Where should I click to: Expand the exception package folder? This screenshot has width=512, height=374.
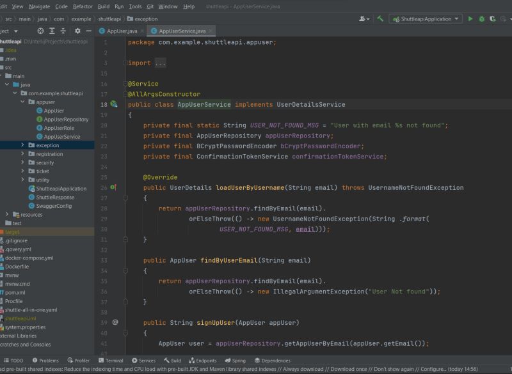[23, 145]
